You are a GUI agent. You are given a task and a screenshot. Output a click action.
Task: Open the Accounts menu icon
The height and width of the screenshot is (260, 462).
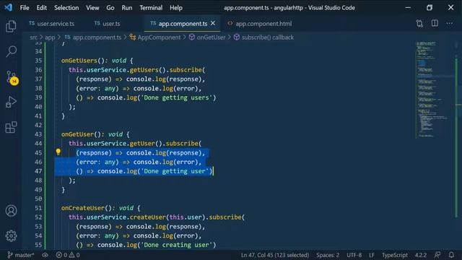click(x=11, y=211)
